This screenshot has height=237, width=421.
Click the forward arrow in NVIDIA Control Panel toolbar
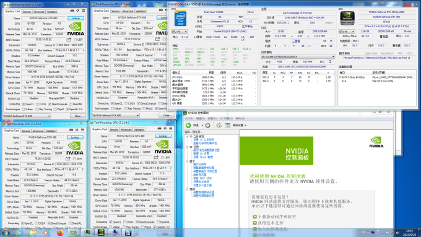coord(207,126)
